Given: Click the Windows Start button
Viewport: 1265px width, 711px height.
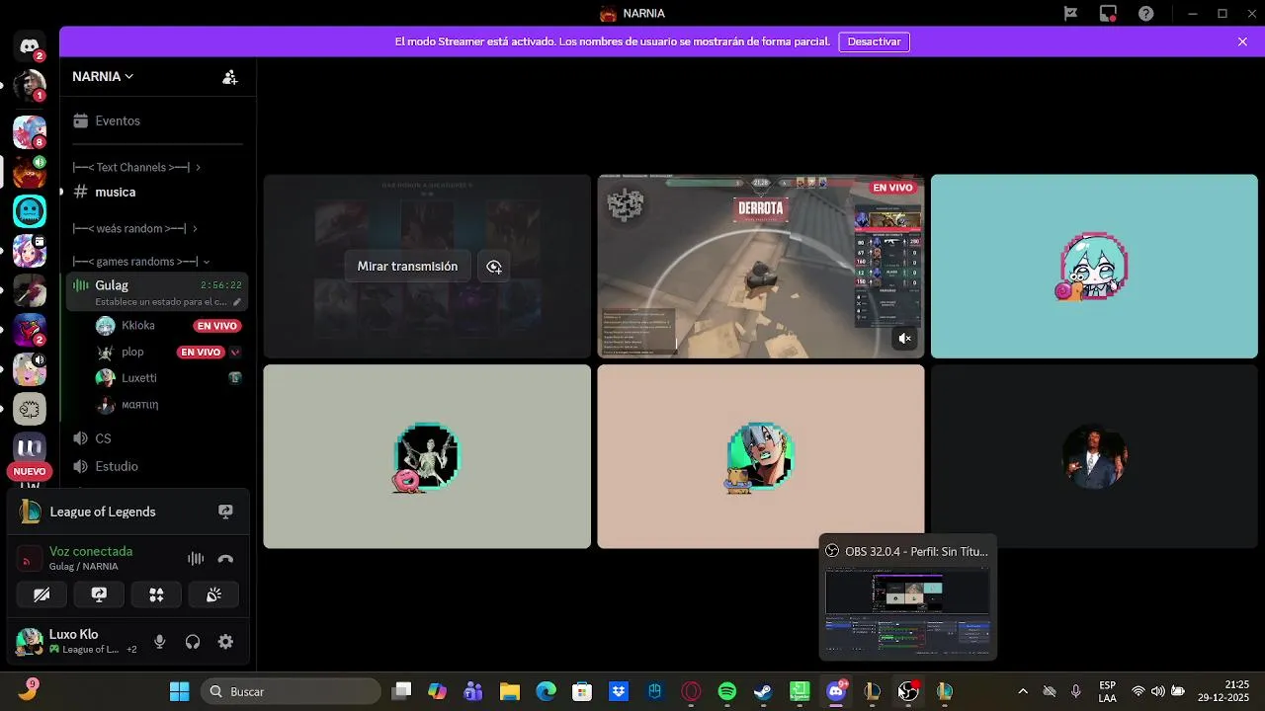Looking at the screenshot, I should (x=179, y=691).
